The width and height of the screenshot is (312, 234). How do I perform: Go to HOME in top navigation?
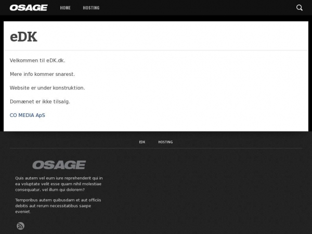[65, 8]
